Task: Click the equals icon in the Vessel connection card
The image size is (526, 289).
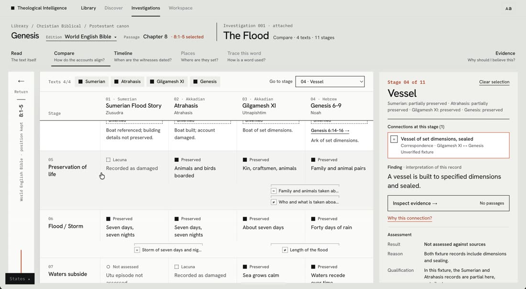Action: (394, 139)
